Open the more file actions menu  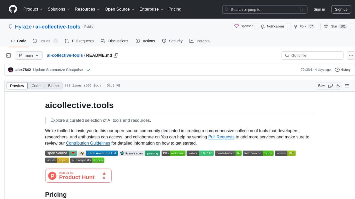coord(351,55)
